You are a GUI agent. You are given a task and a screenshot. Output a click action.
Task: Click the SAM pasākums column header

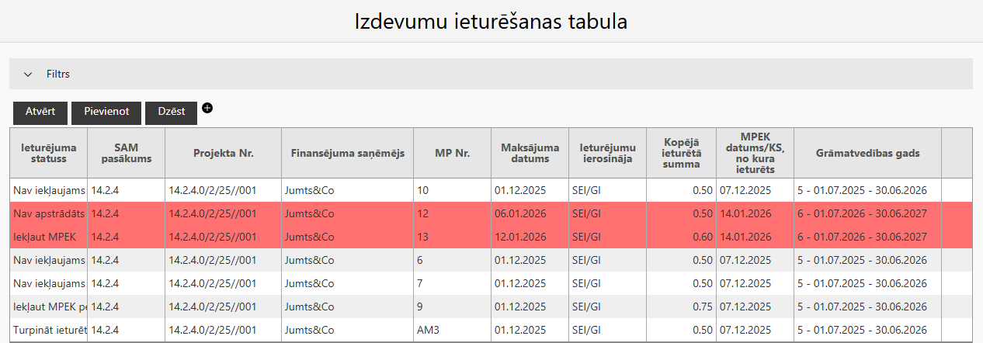[127, 153]
